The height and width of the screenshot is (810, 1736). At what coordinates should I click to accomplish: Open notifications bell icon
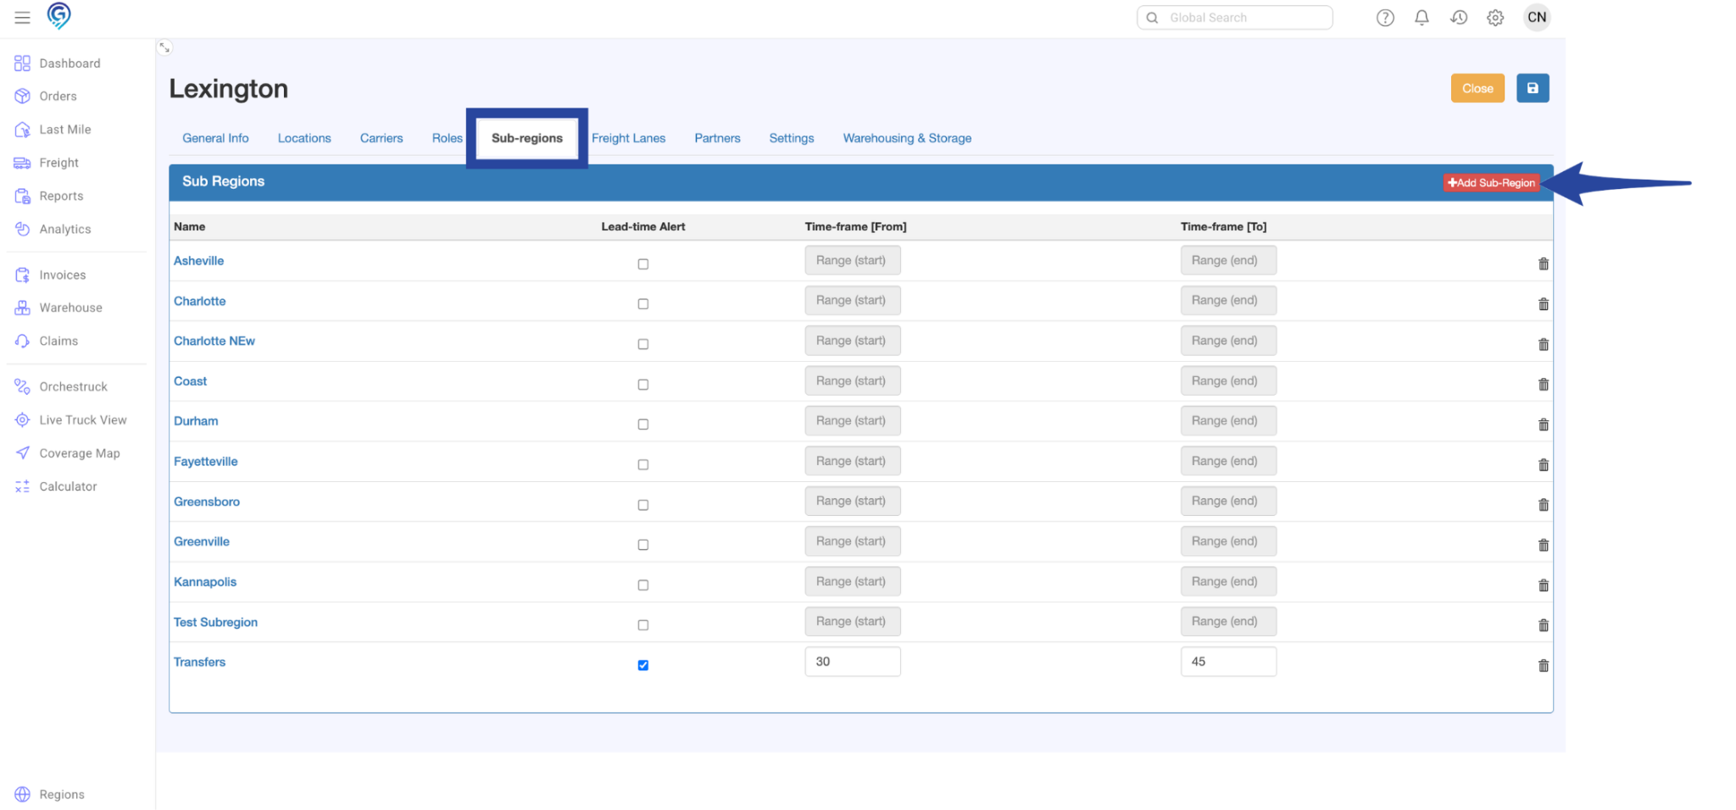(1422, 18)
